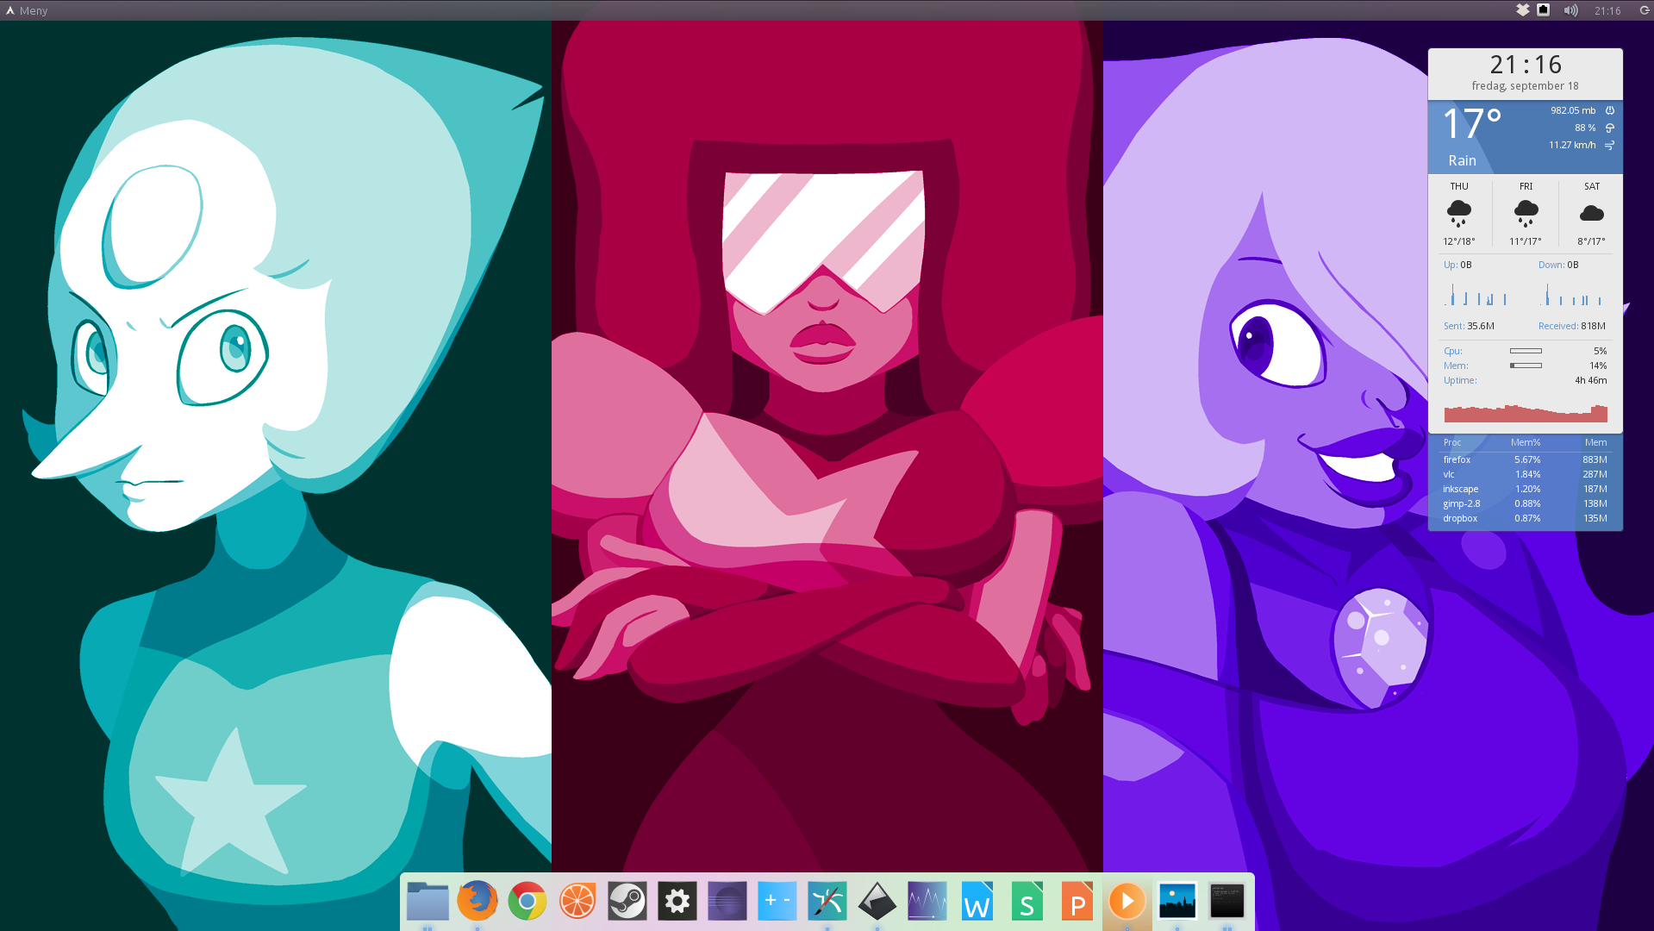Image resolution: width=1654 pixels, height=931 pixels.
Task: Launch Inkscape from the dock
Action: click(x=877, y=902)
